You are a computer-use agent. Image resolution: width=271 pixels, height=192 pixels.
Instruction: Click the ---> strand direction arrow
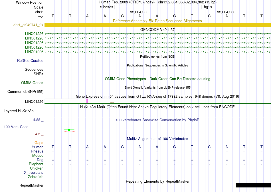(40, 16)
